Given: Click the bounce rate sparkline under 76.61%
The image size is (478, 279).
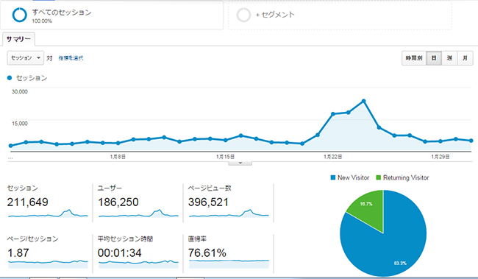Looking at the screenshot, I should [229, 264].
